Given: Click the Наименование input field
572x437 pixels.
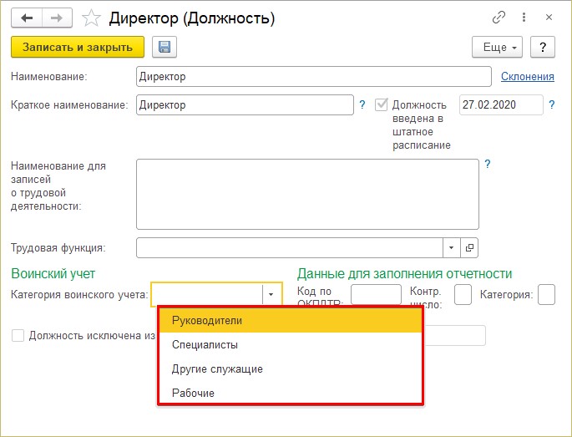Looking at the screenshot, I should 314,76.
